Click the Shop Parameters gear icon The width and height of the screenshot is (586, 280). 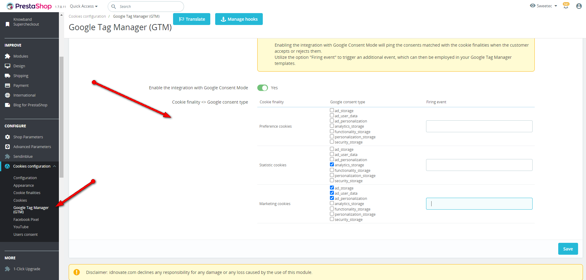tap(8, 137)
